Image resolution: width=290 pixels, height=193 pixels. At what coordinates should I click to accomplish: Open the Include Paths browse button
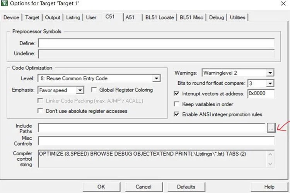271,128
